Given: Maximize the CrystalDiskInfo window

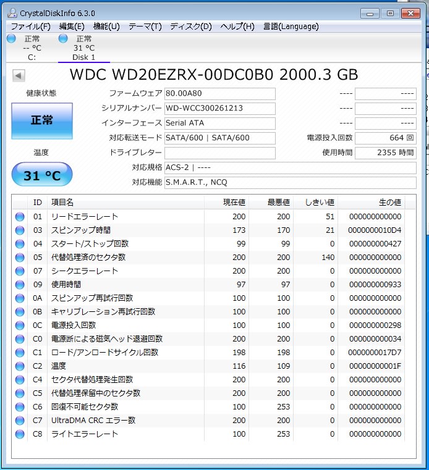Looking at the screenshot, I should [390, 14].
